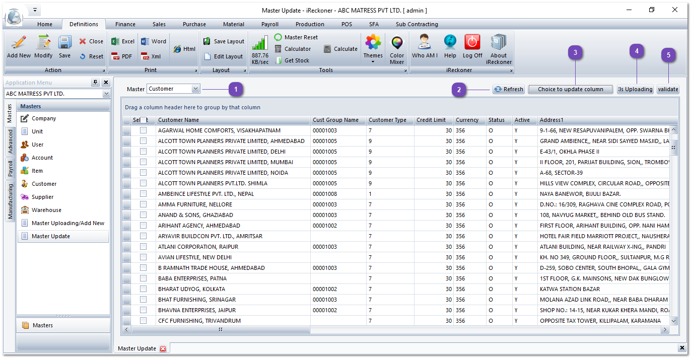Click Choice to update column button
Viewport: 692px width, 359px height.
click(570, 89)
